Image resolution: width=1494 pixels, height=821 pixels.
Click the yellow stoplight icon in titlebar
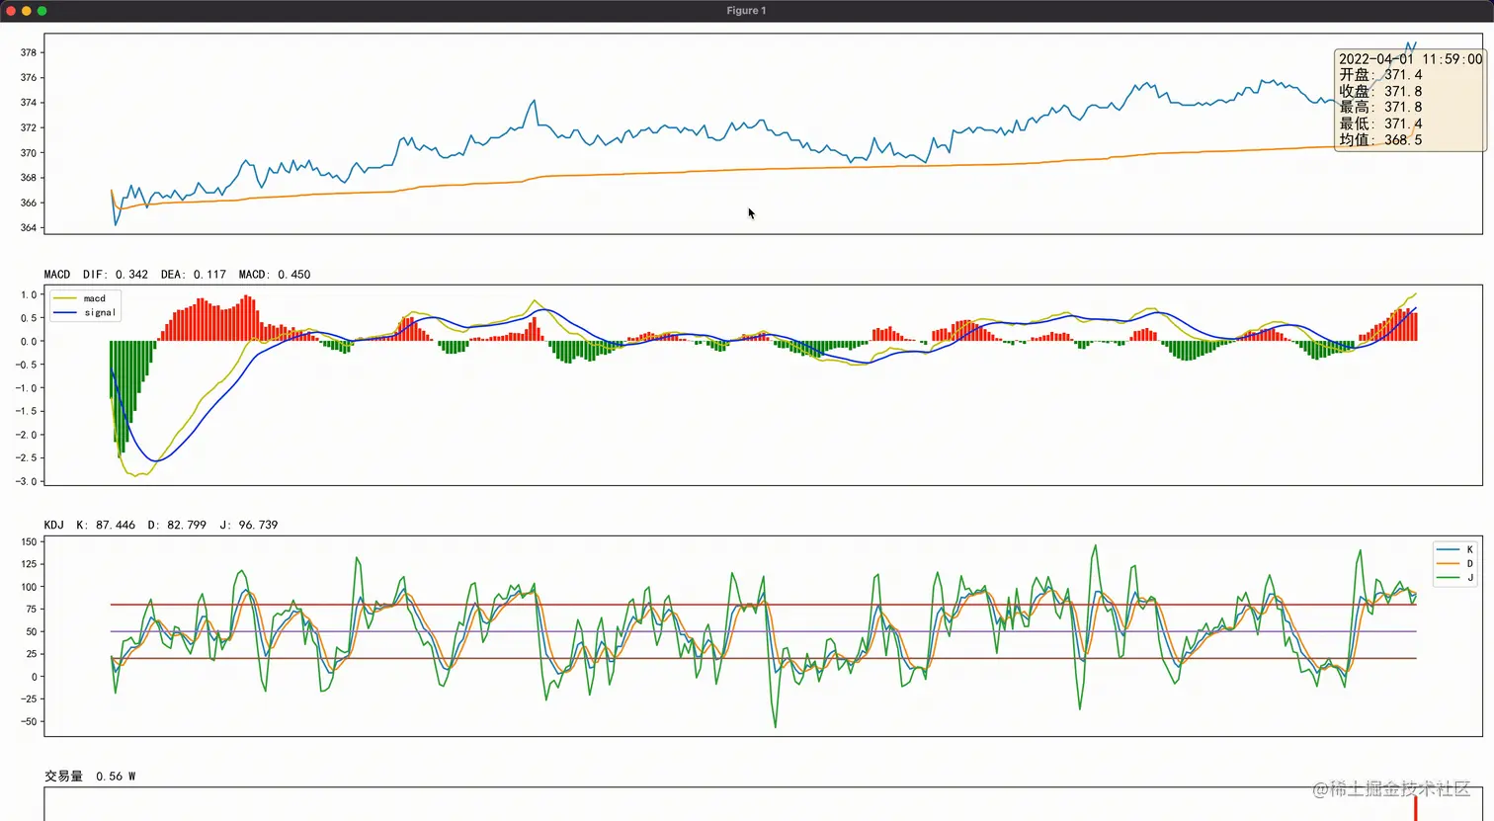(x=26, y=10)
